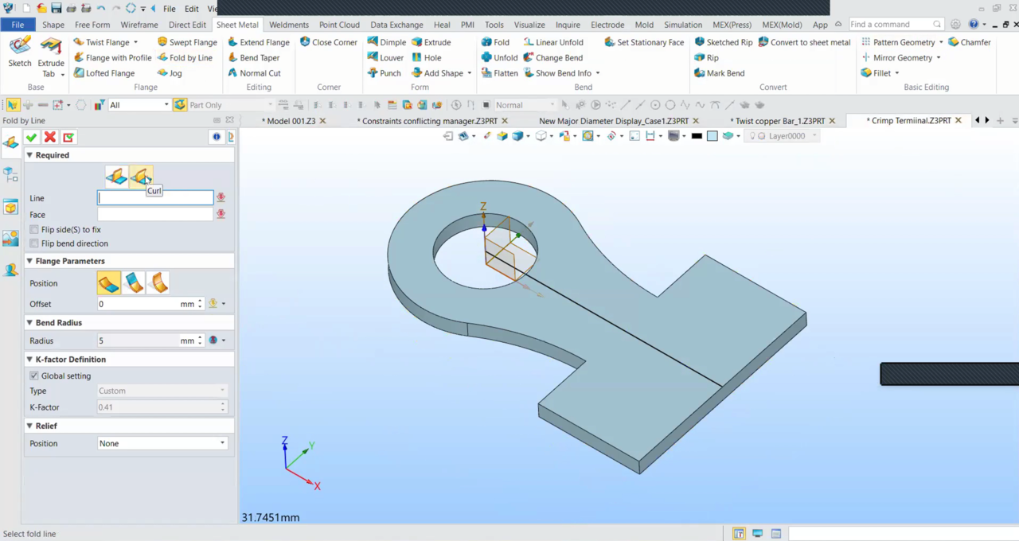The image size is (1019, 541).
Task: Click the Curl fold type icon
Action: point(140,176)
